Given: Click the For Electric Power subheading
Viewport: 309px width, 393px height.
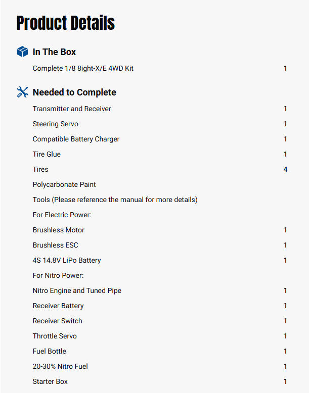Looking at the screenshot, I should click(61, 215).
